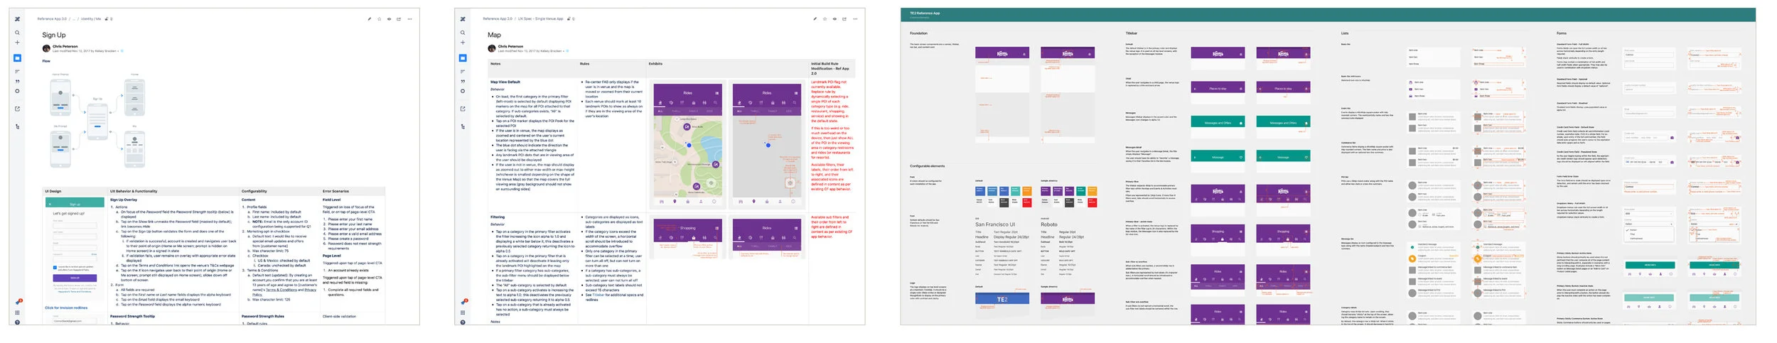The height and width of the screenshot is (343, 1777).
Task: Star the Map page
Action: coord(825,19)
